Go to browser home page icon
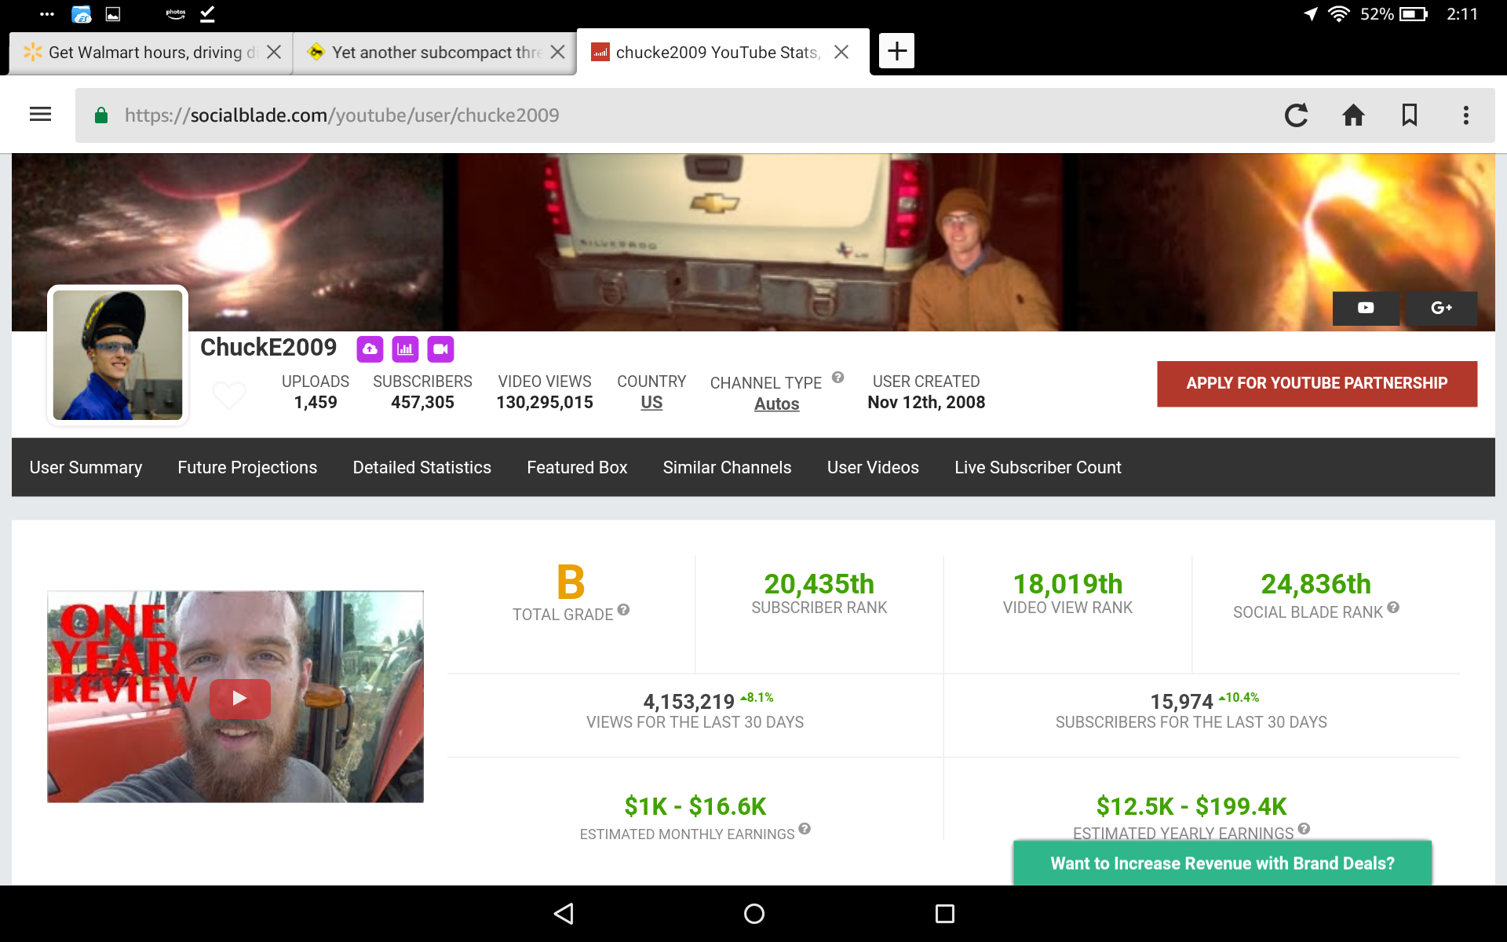Screen dimensions: 1507x942 click(1353, 115)
